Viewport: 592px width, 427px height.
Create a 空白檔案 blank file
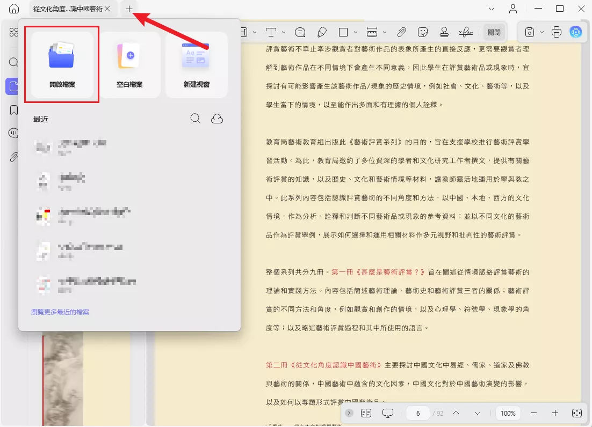point(129,65)
